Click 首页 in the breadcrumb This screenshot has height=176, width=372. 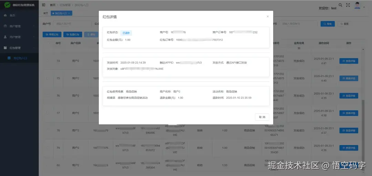[x=53, y=5]
